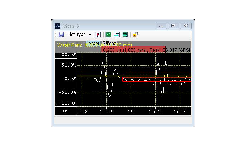Image resolution: width=247 pixels, height=146 pixels.
Task: Close the AScan window
Action: pyautogui.click(x=186, y=26)
